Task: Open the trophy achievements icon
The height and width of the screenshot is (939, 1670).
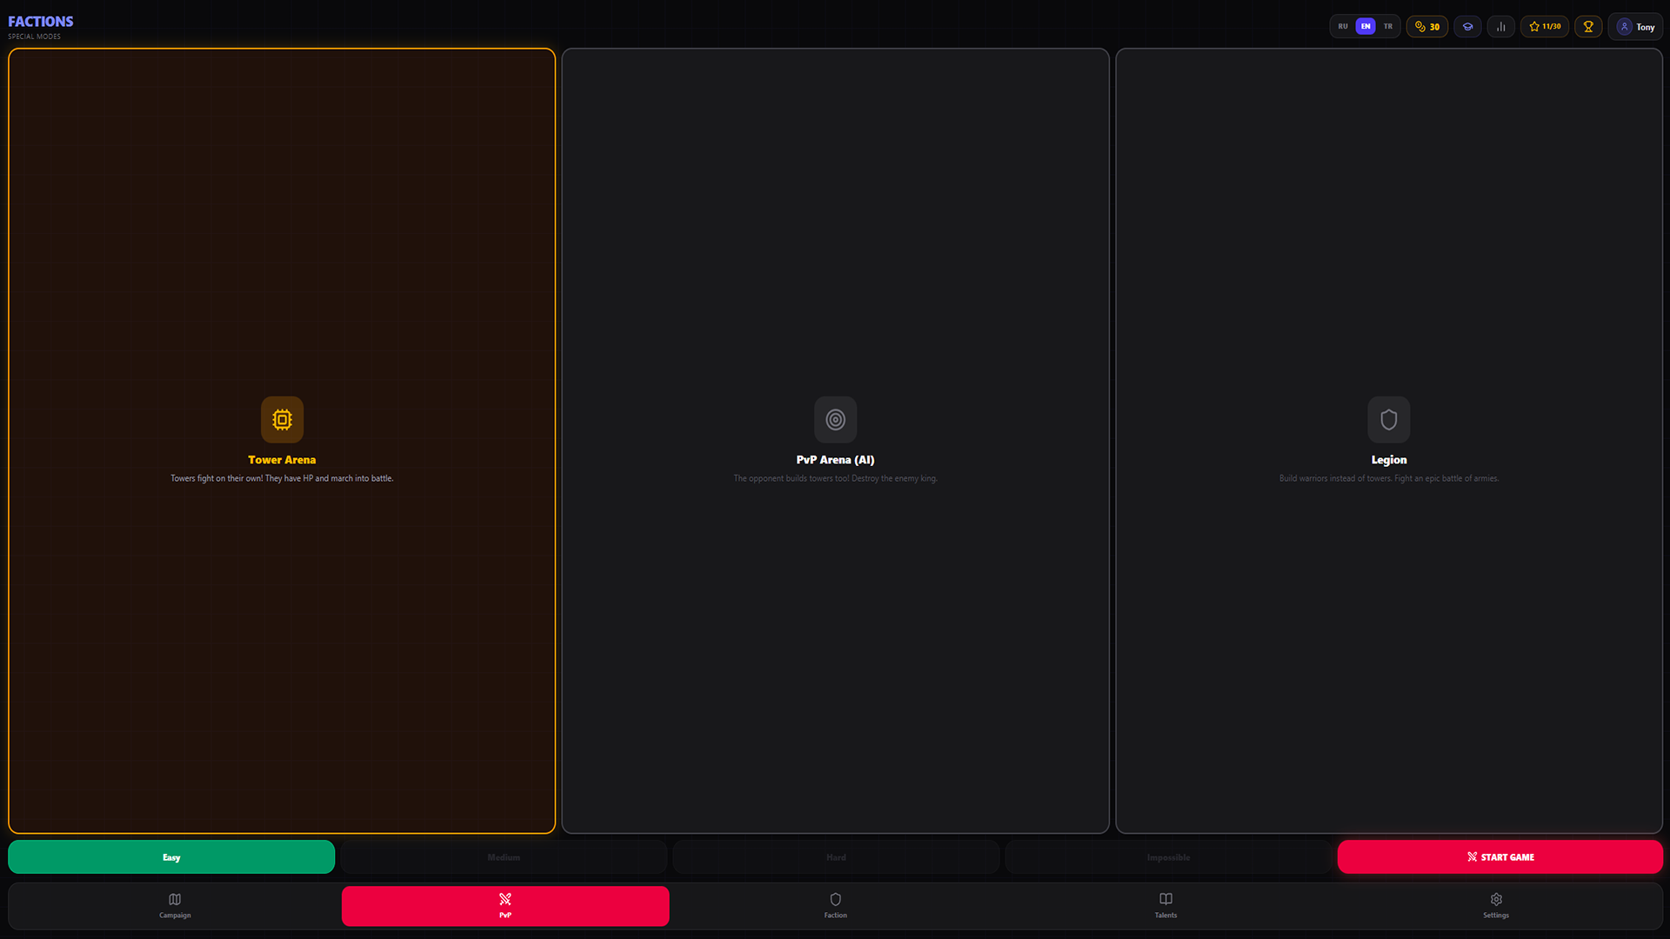Action: pos(1588,27)
